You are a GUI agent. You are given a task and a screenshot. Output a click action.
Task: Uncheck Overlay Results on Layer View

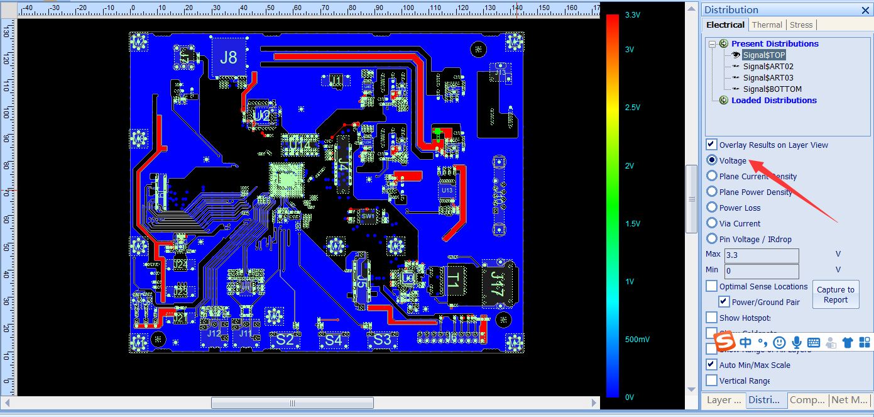click(x=711, y=145)
